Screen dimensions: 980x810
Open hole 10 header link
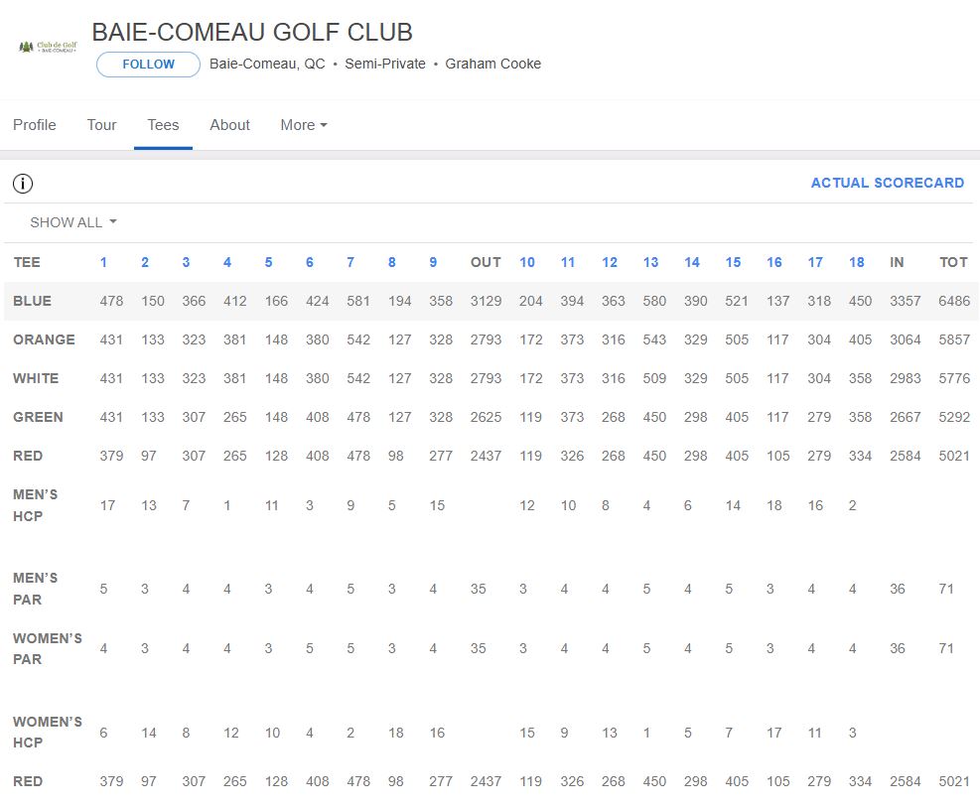click(527, 262)
